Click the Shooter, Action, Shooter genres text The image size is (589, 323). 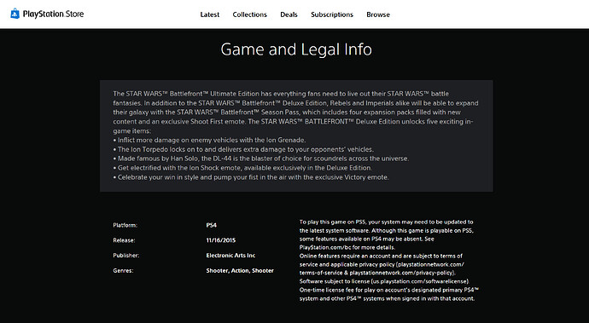[240, 270]
